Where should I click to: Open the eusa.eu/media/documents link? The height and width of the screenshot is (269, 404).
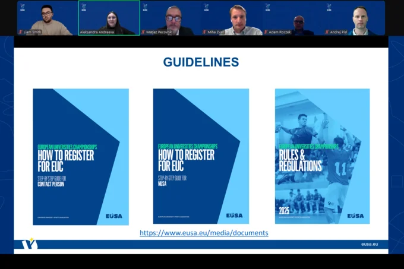click(x=204, y=233)
